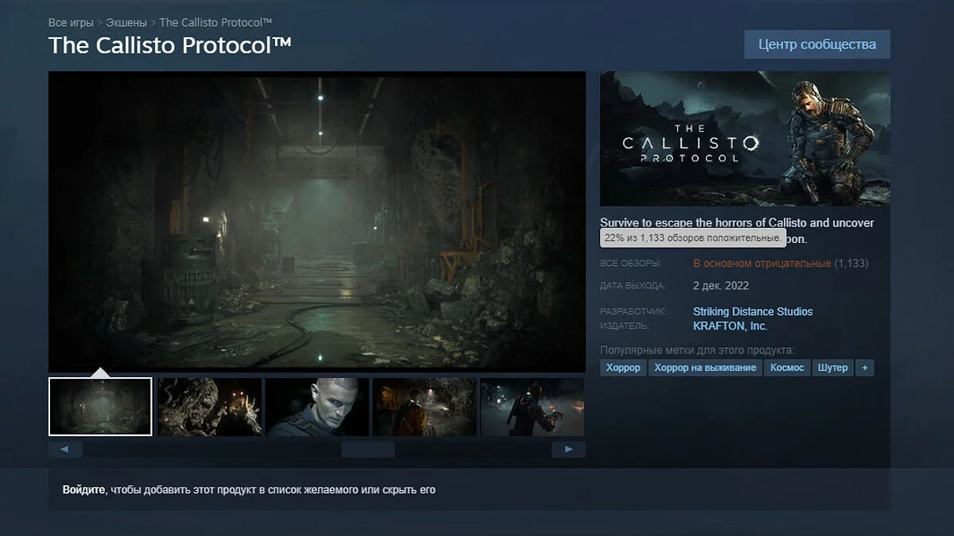The image size is (954, 536).
Task: Open publisher KRAFTON, Inc. link
Action: [x=731, y=326]
